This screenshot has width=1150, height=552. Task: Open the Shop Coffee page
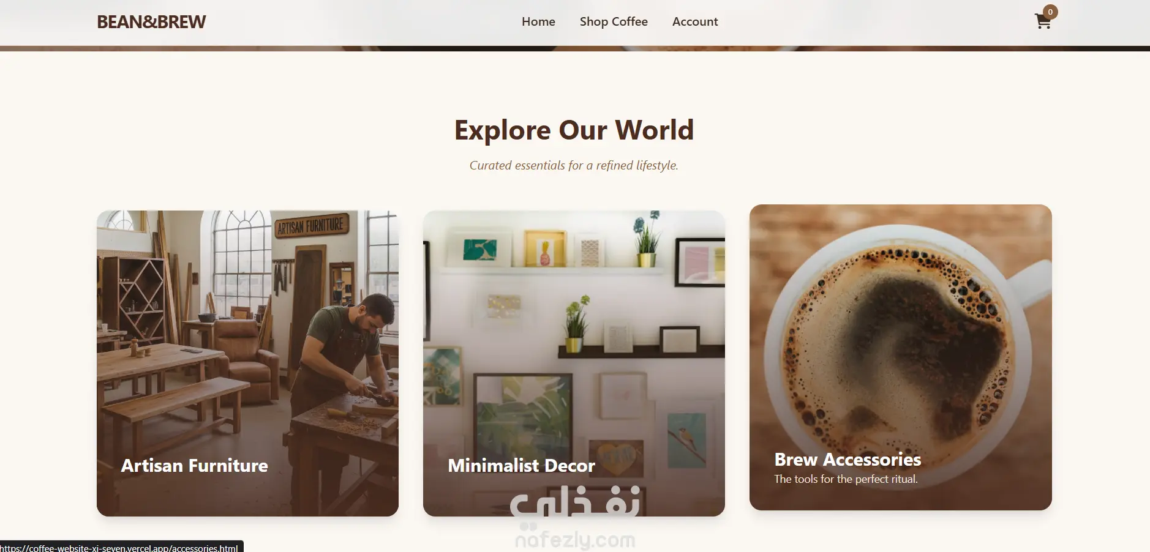click(x=614, y=21)
